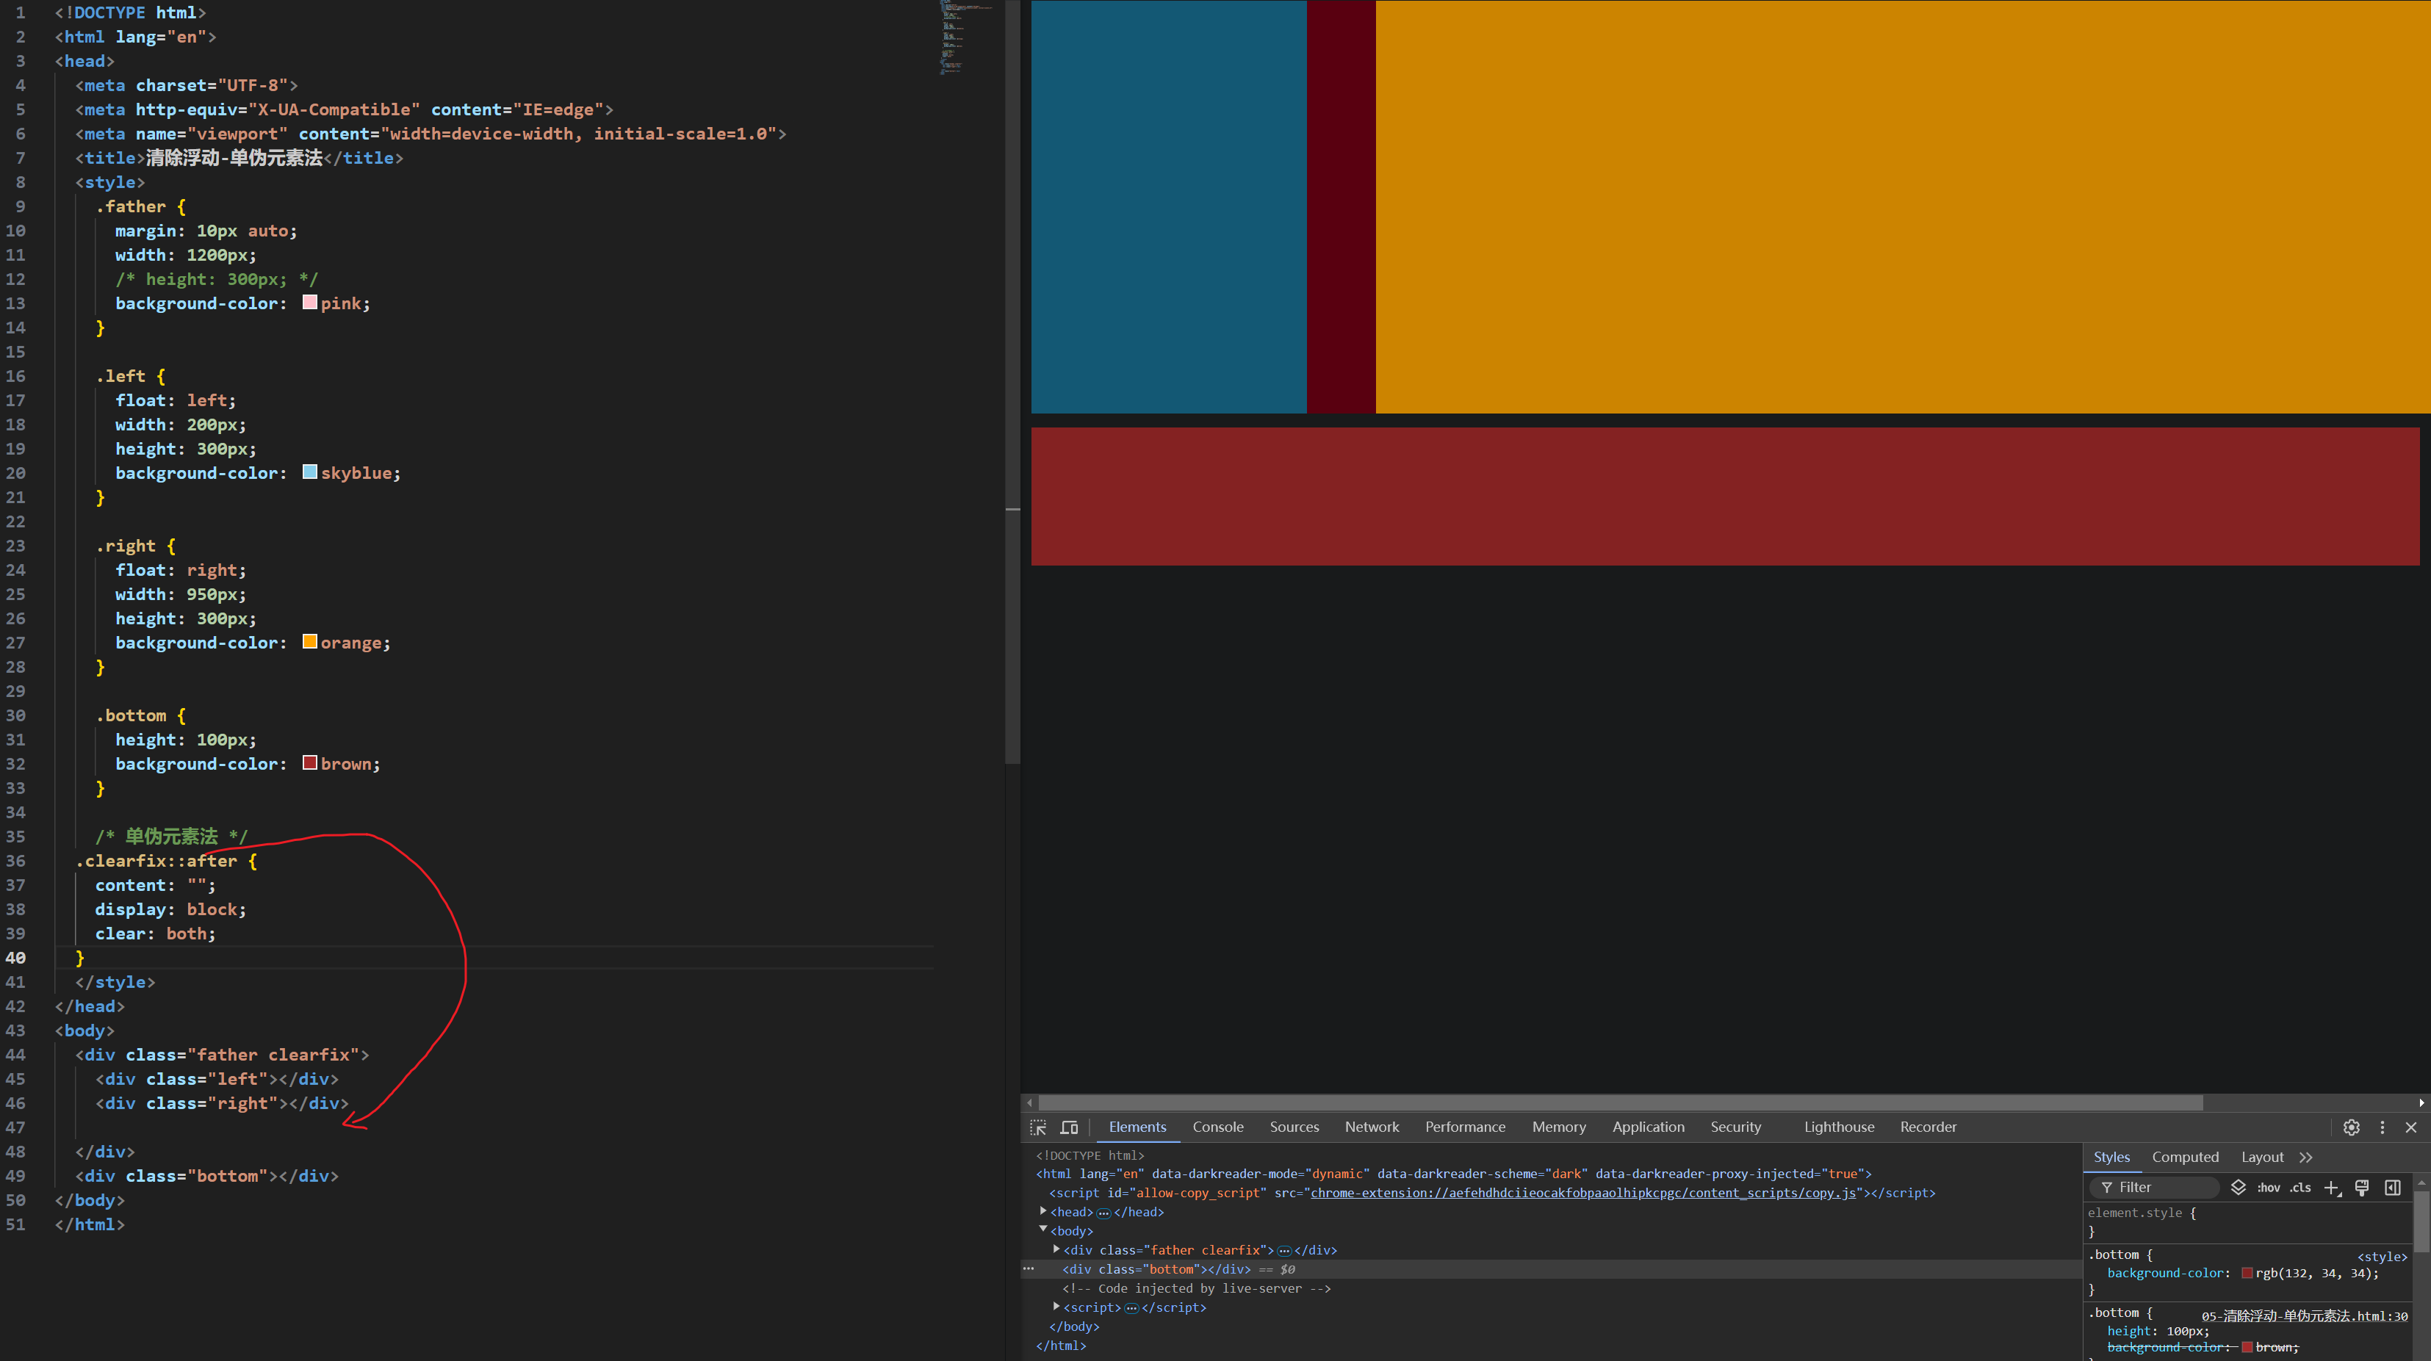Viewport: 2431px width, 1361px height.
Task: Collapse the body element node
Action: click(1042, 1230)
